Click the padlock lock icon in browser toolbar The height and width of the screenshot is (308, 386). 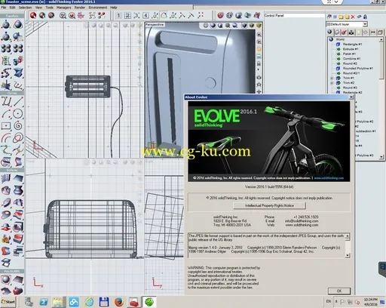click(x=365, y=17)
